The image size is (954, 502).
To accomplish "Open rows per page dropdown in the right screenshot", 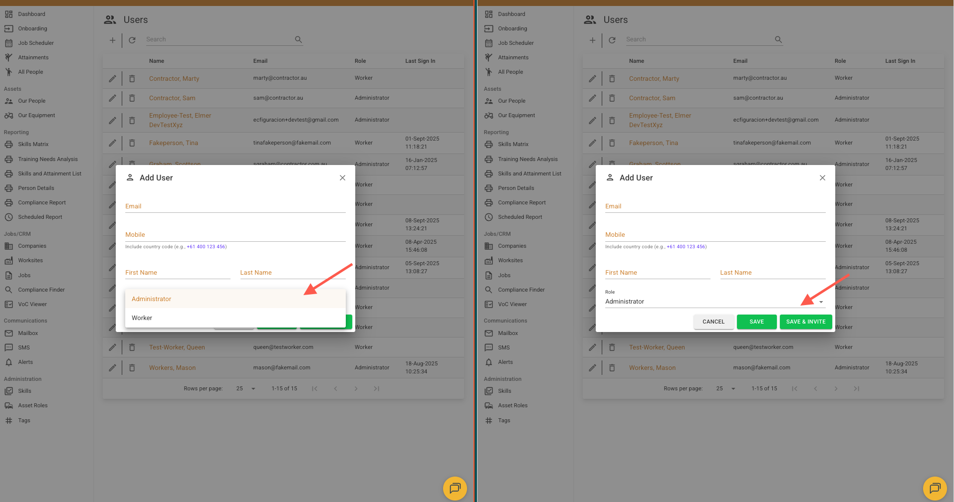I will coord(726,389).
